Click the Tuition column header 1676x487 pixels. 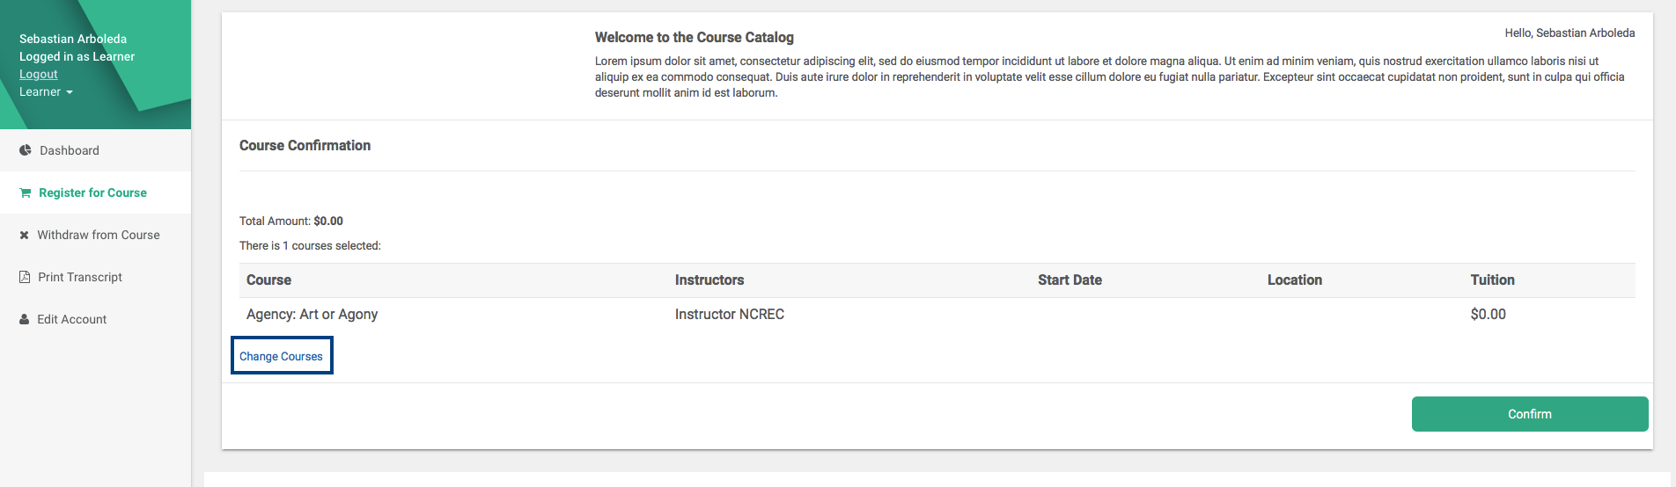click(1492, 280)
